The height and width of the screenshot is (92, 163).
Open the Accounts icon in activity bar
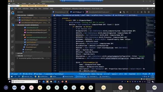click(x=12, y=64)
